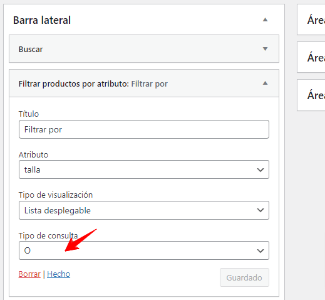Click the Atributo dropdown chevron icon
The width and height of the screenshot is (325, 300).
coord(261,169)
